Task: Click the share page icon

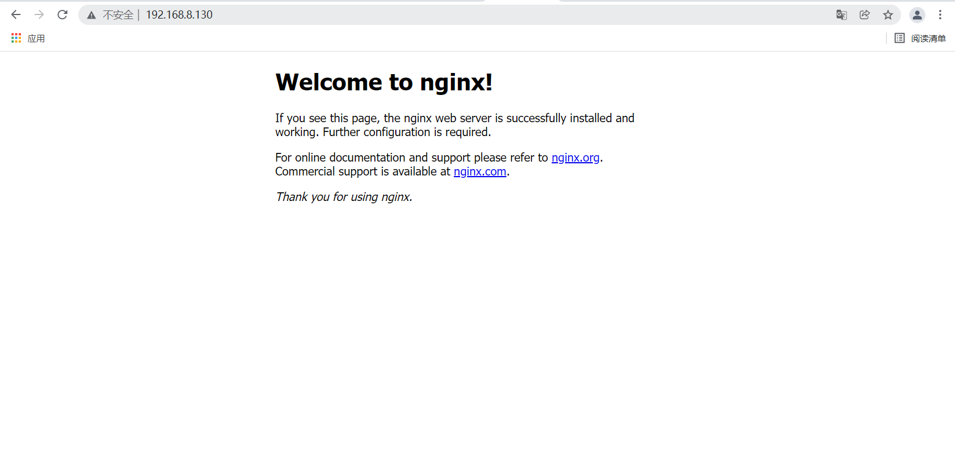Action: pyautogui.click(x=865, y=15)
